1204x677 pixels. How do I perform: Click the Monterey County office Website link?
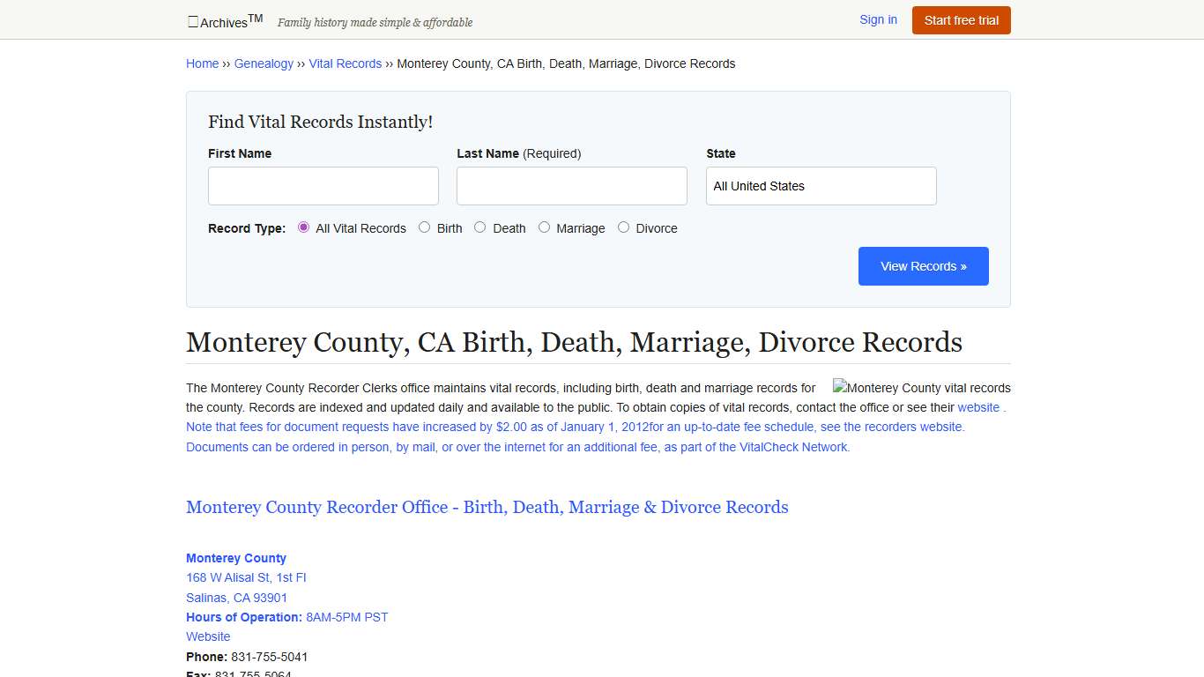208,636
